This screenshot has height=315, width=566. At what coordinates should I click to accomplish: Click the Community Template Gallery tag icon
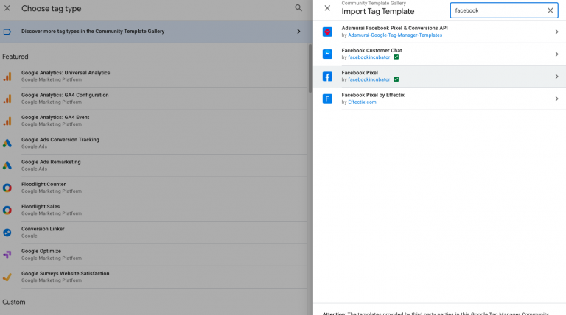click(x=7, y=32)
